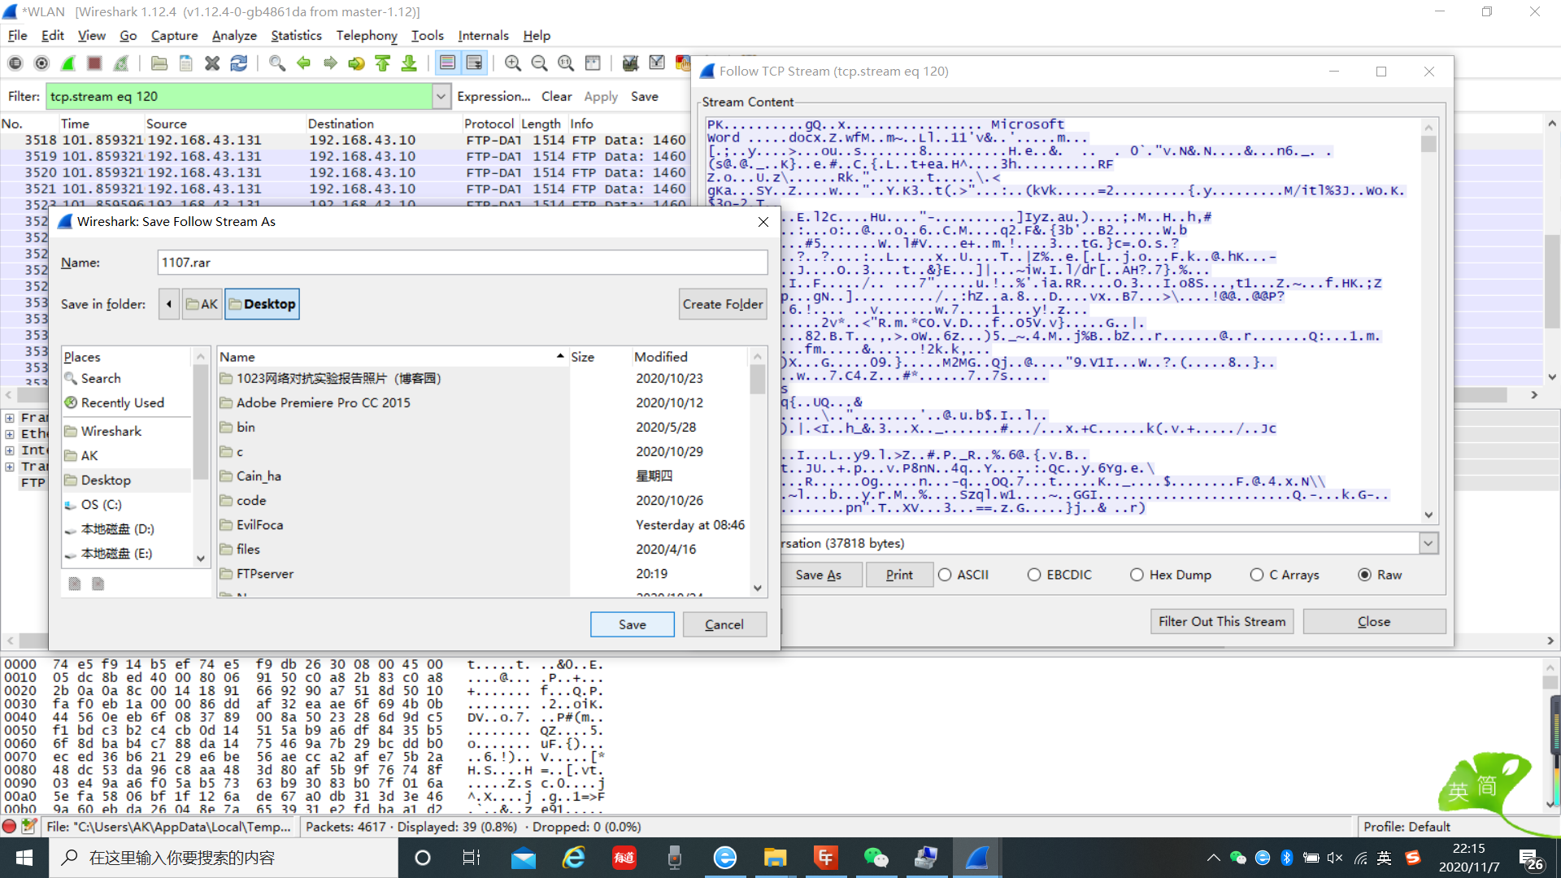Click the Create Folder button
1561x878 pixels.
pyautogui.click(x=722, y=304)
